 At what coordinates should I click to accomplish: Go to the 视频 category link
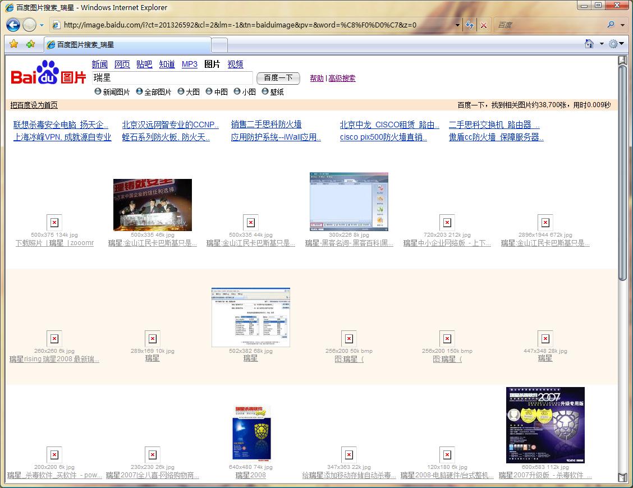[235, 64]
